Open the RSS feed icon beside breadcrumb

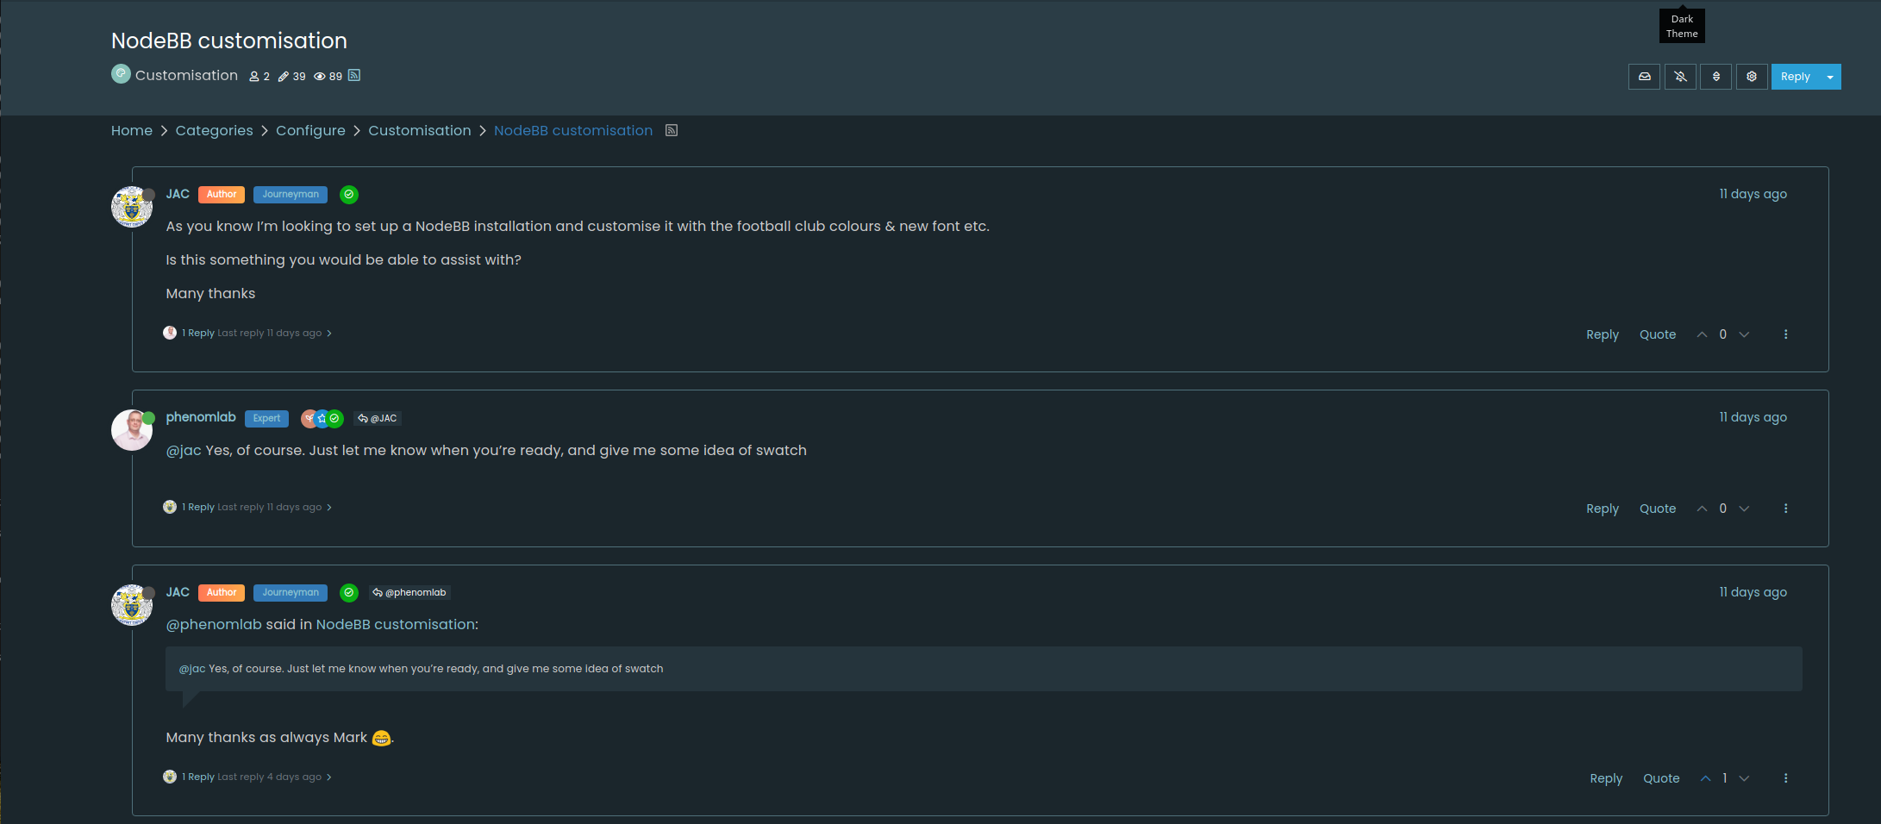672,130
